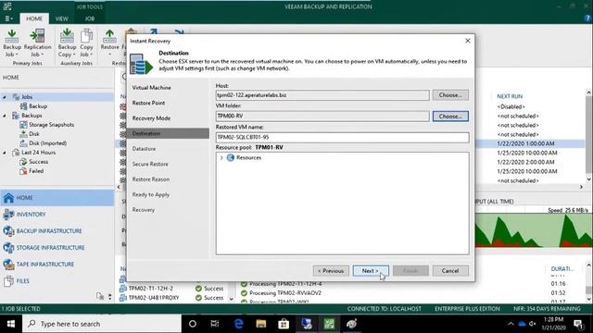
Task: Open the volume tray icon
Action: pyautogui.click(x=533, y=324)
